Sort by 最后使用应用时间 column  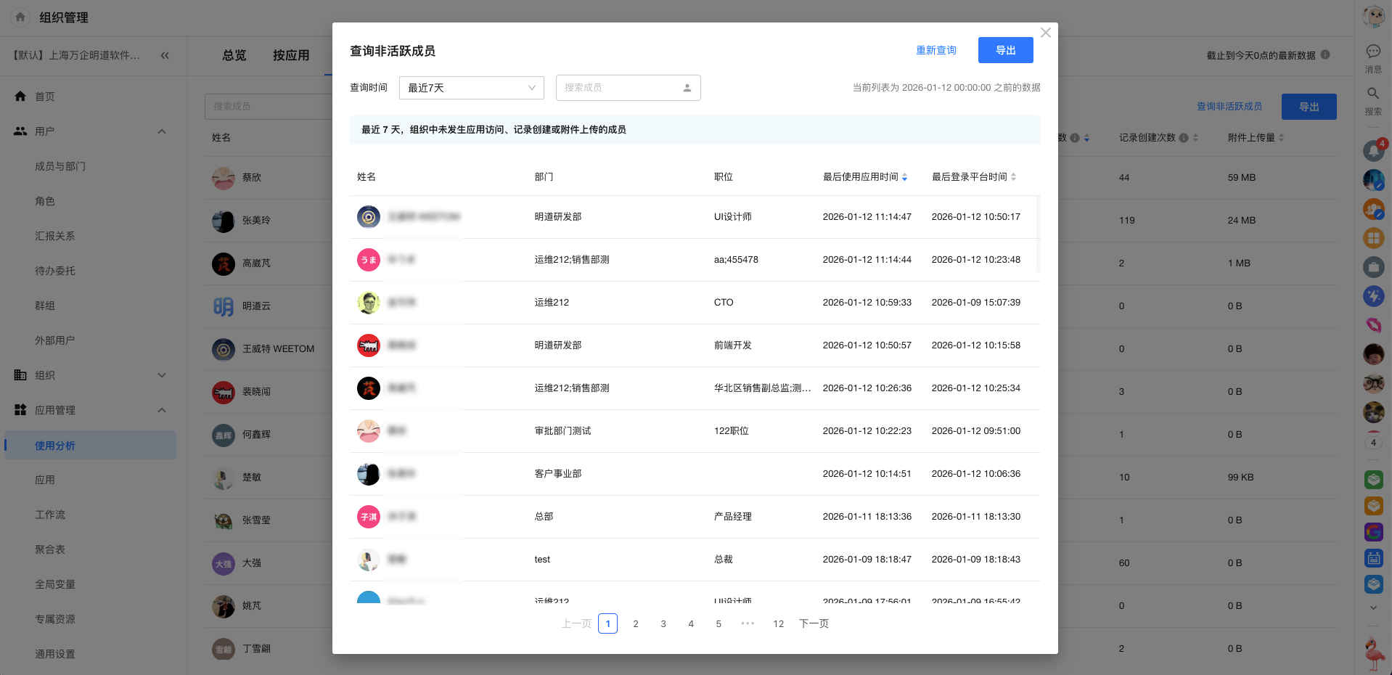(904, 177)
